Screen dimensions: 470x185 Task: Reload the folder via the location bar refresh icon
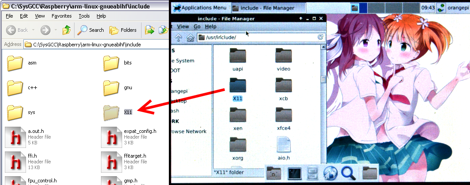pos(321,37)
